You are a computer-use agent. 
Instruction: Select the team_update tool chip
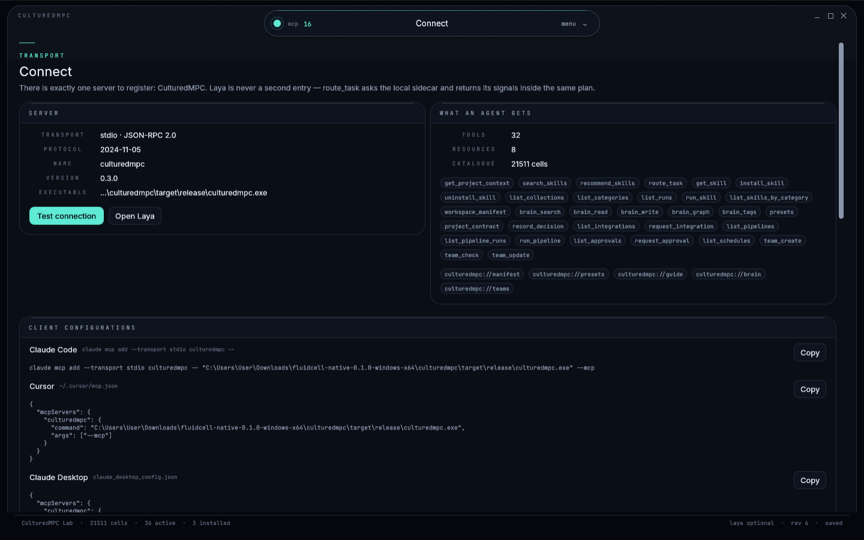pyautogui.click(x=511, y=255)
